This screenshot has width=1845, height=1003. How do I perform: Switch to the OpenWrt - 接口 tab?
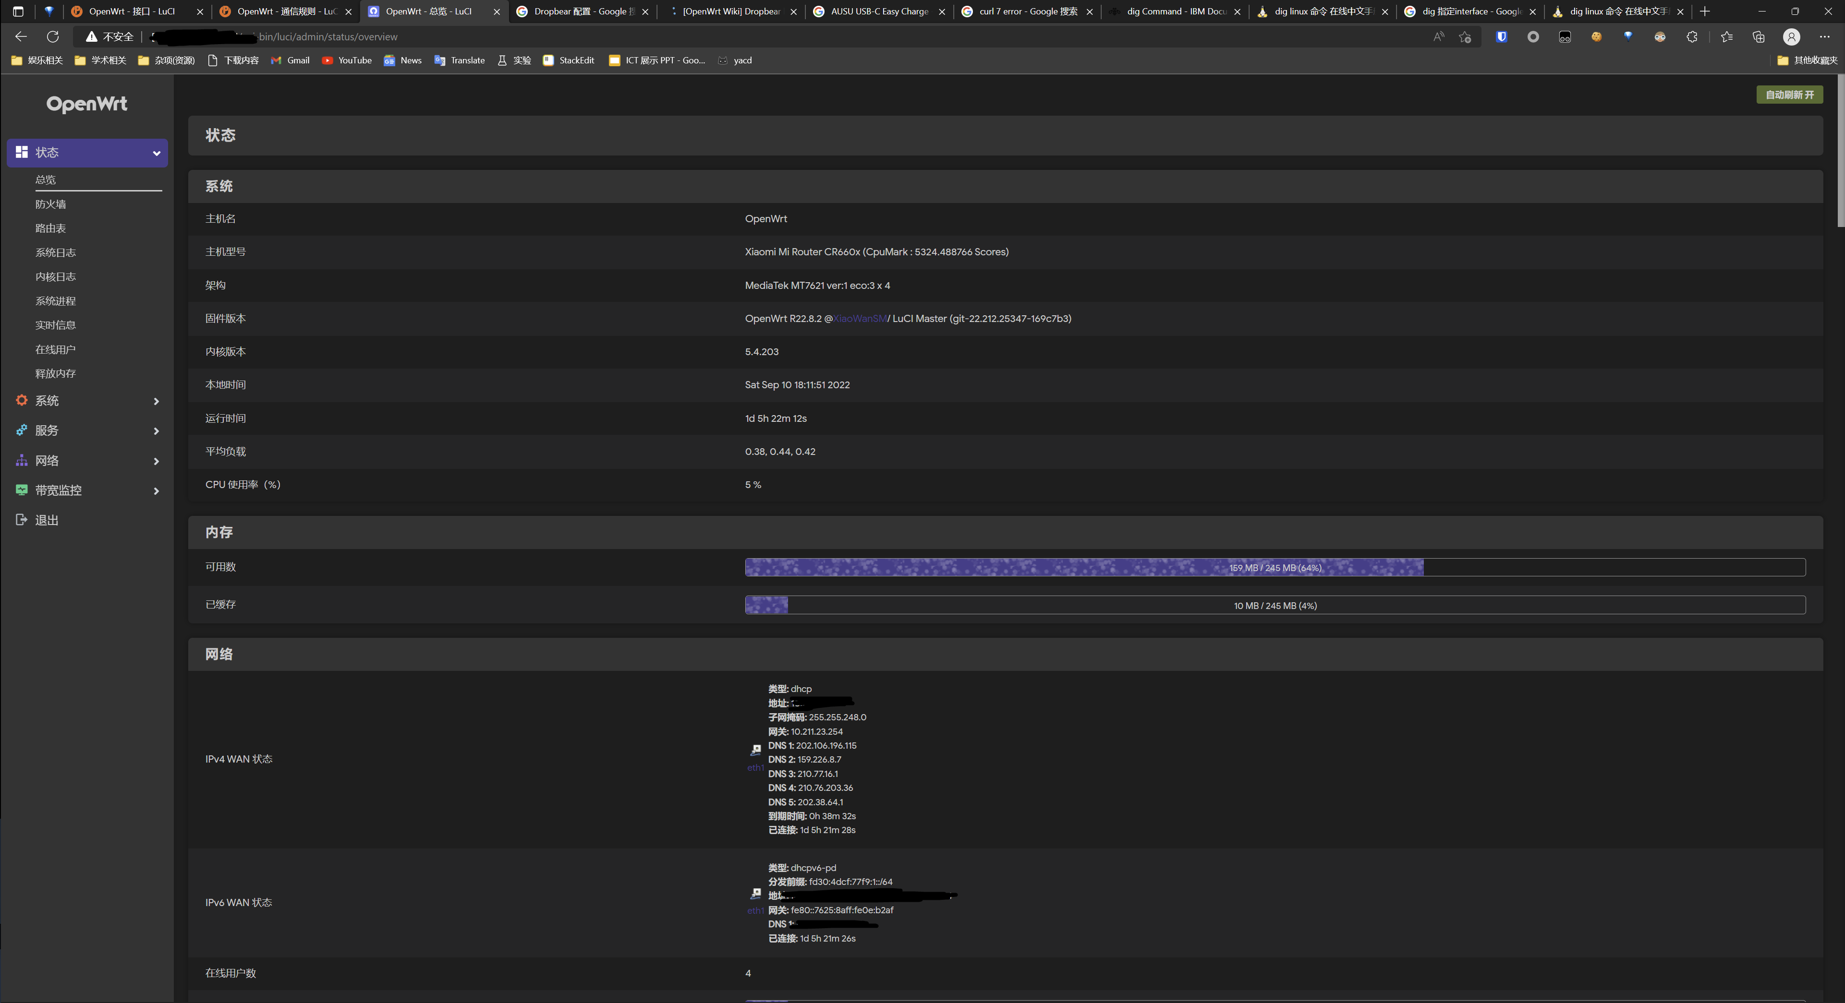133,12
